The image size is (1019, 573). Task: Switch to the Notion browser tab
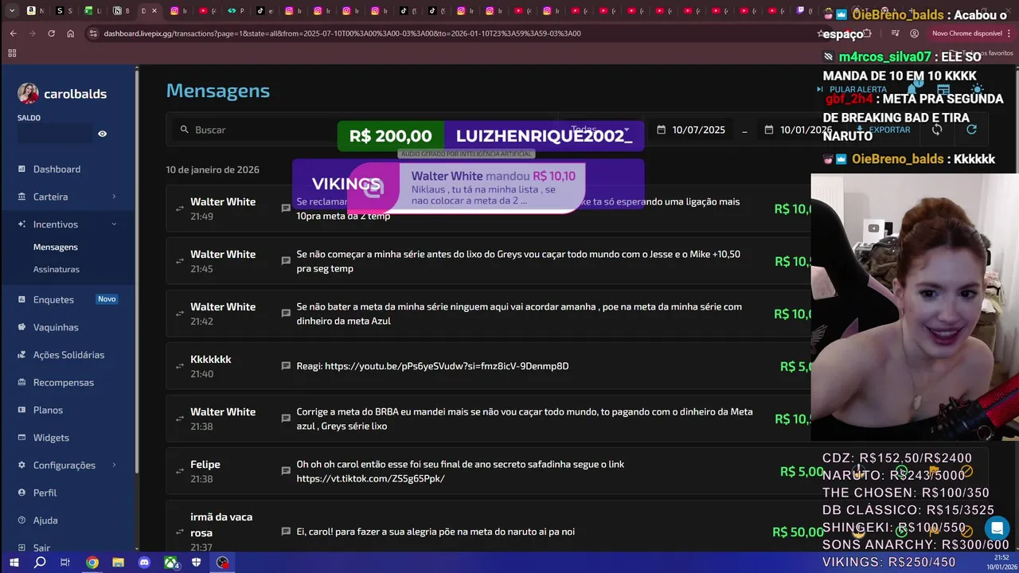click(121, 11)
